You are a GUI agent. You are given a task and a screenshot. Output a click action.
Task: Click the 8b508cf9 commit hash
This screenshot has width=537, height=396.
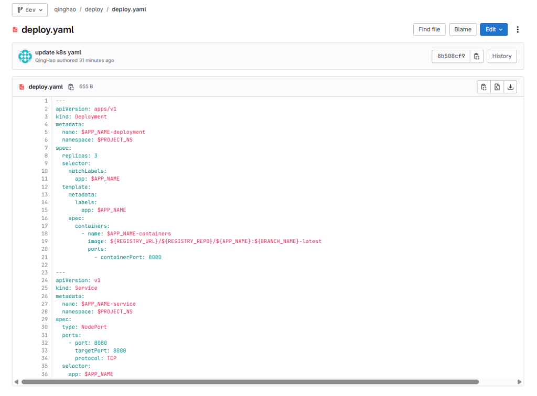coord(451,56)
